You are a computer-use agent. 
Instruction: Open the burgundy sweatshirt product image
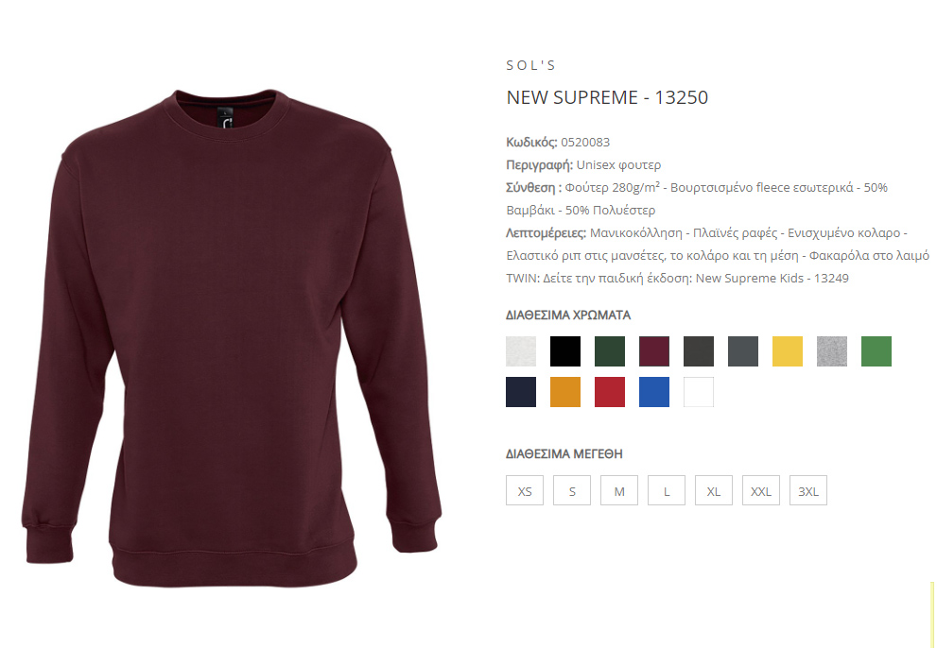232,338
